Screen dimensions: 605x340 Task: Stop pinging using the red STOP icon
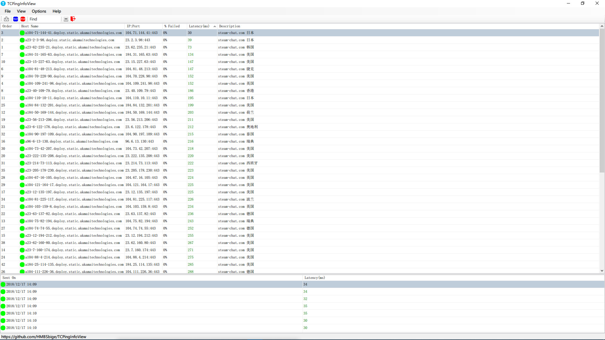click(x=23, y=19)
